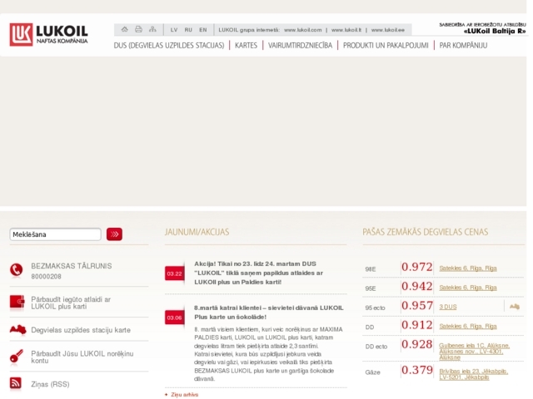
Task: Open Satekles 6 address in 98E row
Action: (x=468, y=268)
